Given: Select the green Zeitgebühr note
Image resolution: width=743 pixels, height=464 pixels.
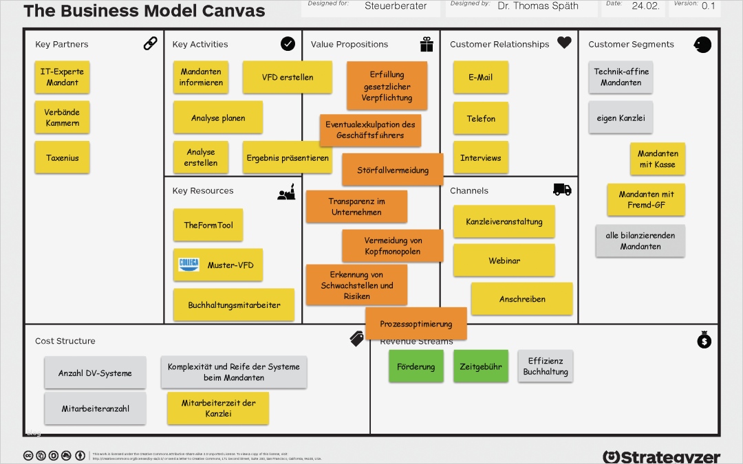Looking at the screenshot, I should [x=481, y=366].
